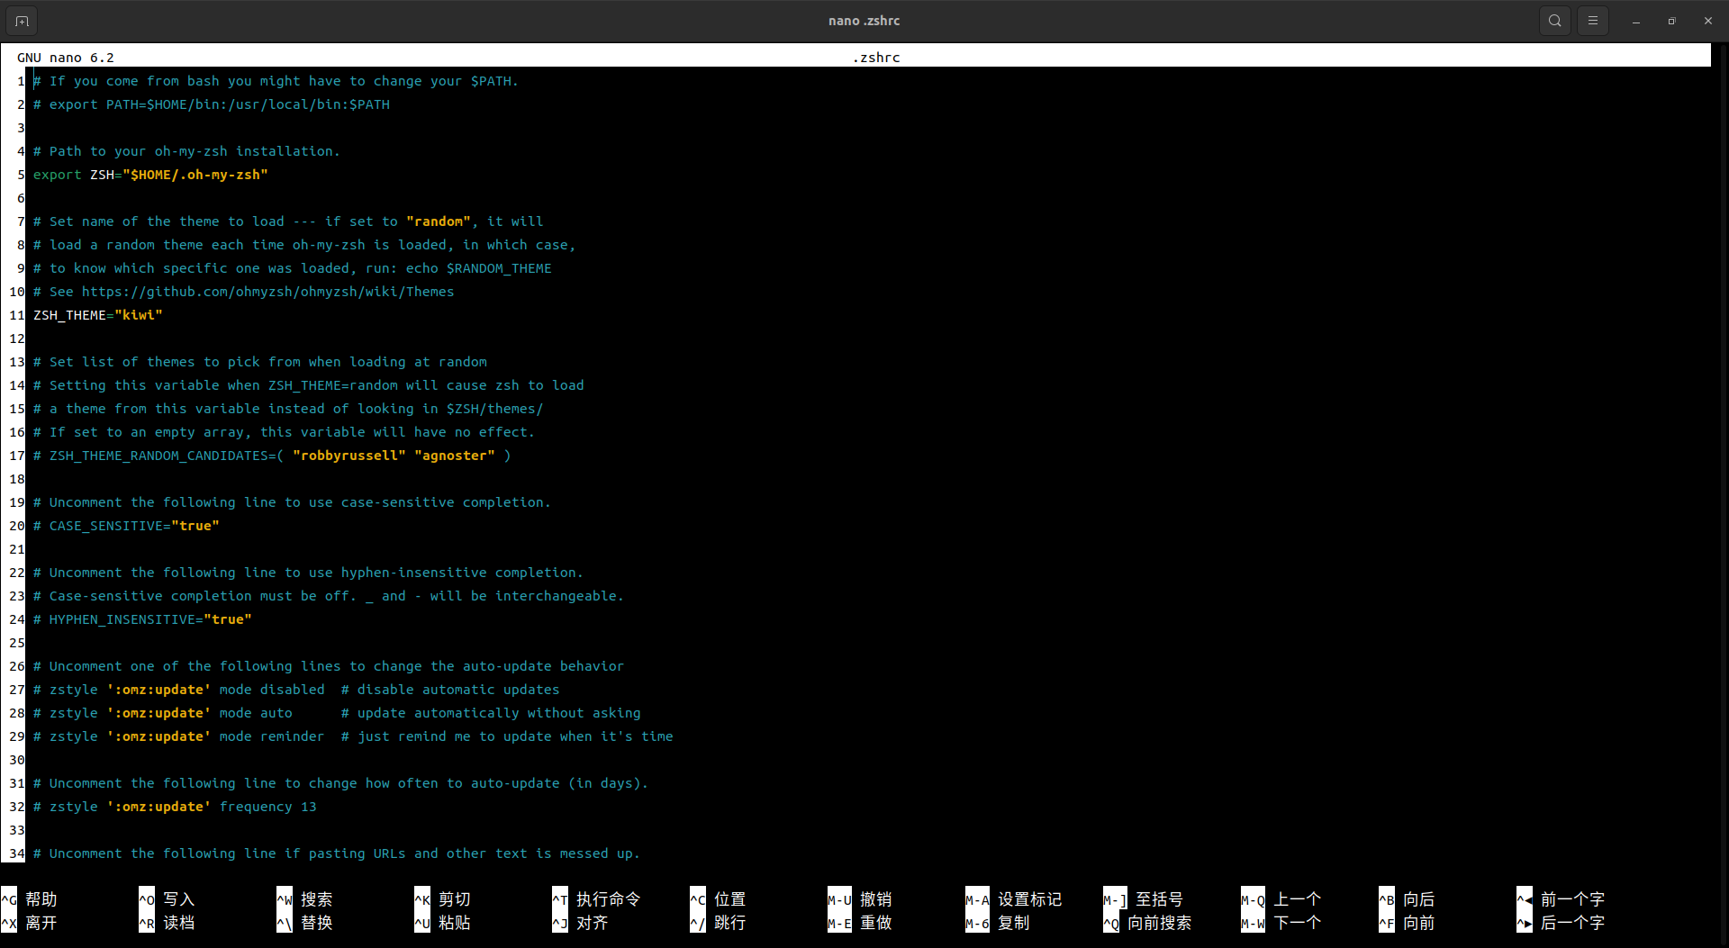1729x948 pixels.
Task: Click the 后一个字 next word shortcut
Action: coord(1562,923)
